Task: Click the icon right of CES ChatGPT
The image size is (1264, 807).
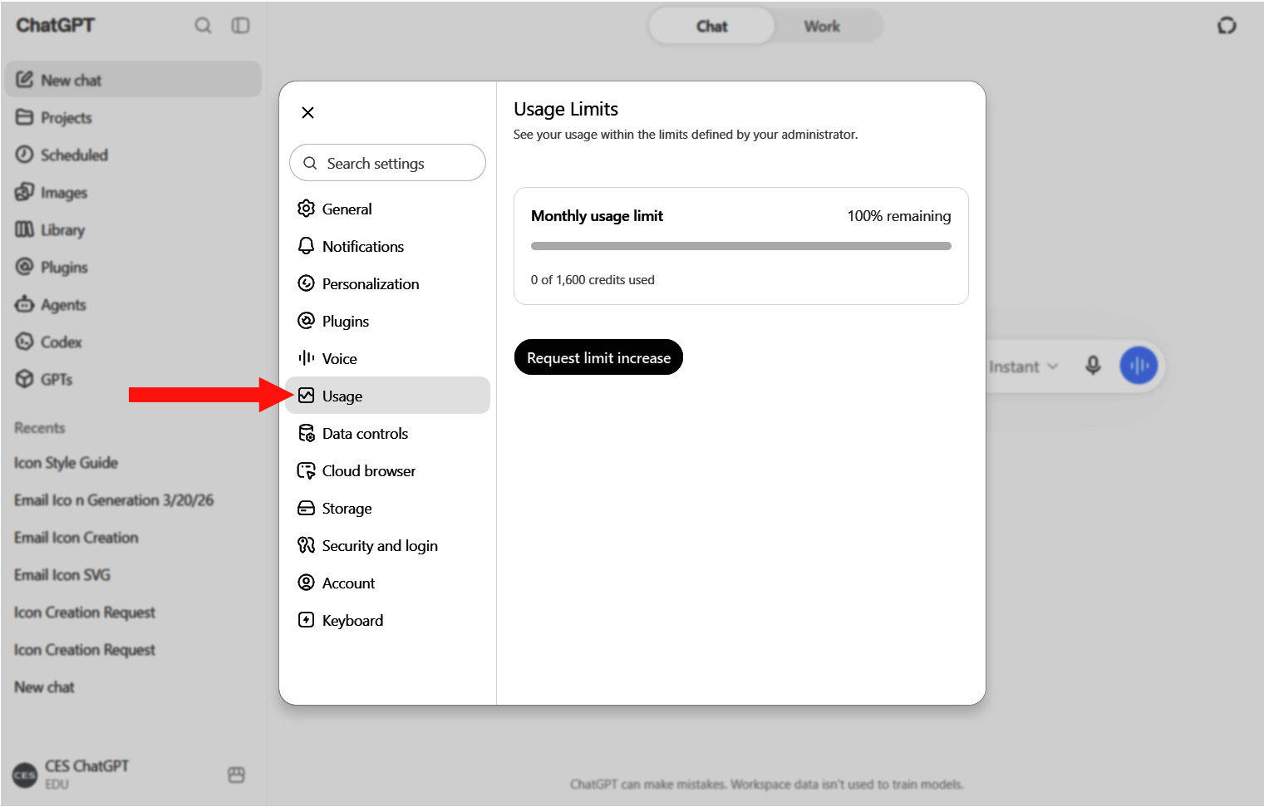Action: click(x=236, y=775)
